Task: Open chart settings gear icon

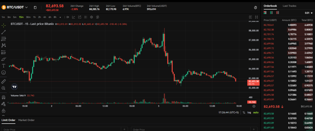Action: pos(91,17)
